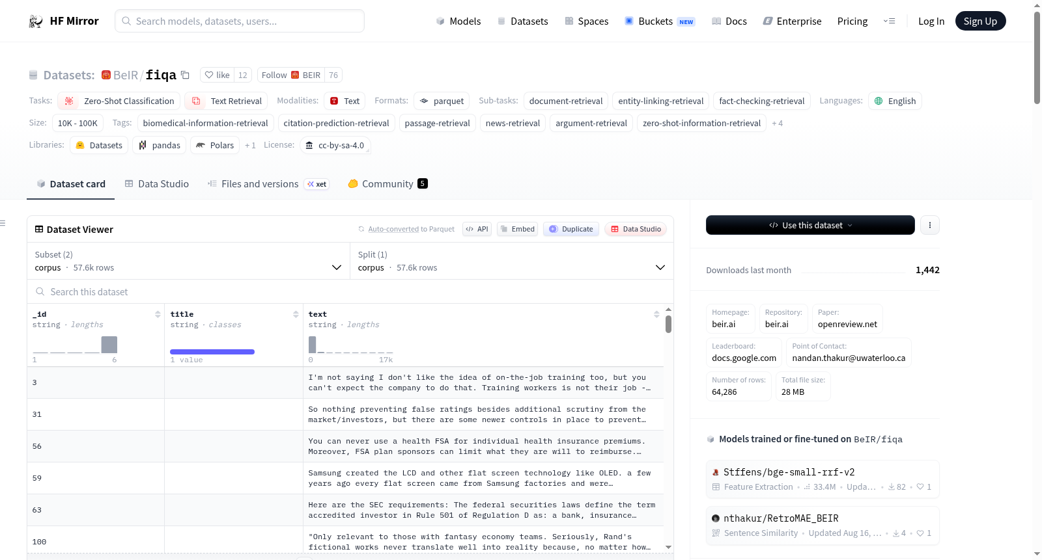Select the Zero-Shot Classification task tag
This screenshot has height=560, width=1042.
click(x=119, y=101)
